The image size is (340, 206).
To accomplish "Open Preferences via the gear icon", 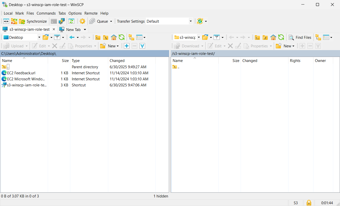I will (82, 21).
